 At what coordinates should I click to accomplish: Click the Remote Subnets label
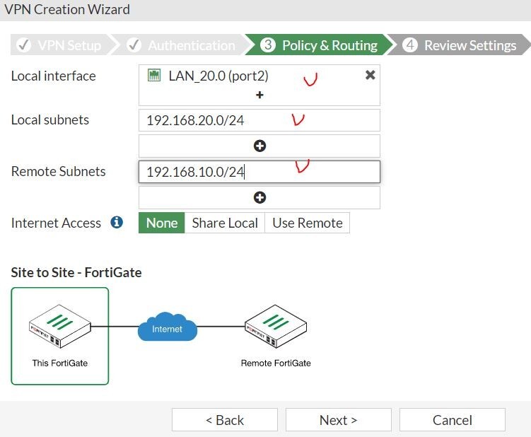pyautogui.click(x=58, y=171)
